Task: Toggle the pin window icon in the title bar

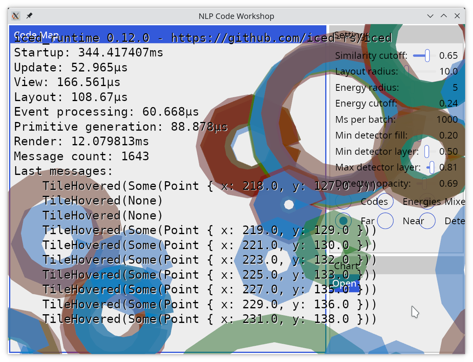Action: (x=29, y=16)
